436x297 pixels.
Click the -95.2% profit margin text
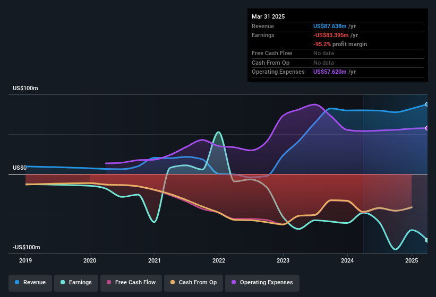tap(340, 44)
